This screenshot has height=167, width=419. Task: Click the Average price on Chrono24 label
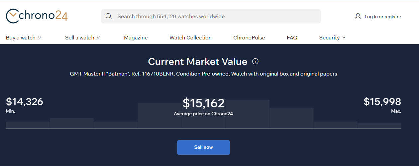[x=204, y=114]
